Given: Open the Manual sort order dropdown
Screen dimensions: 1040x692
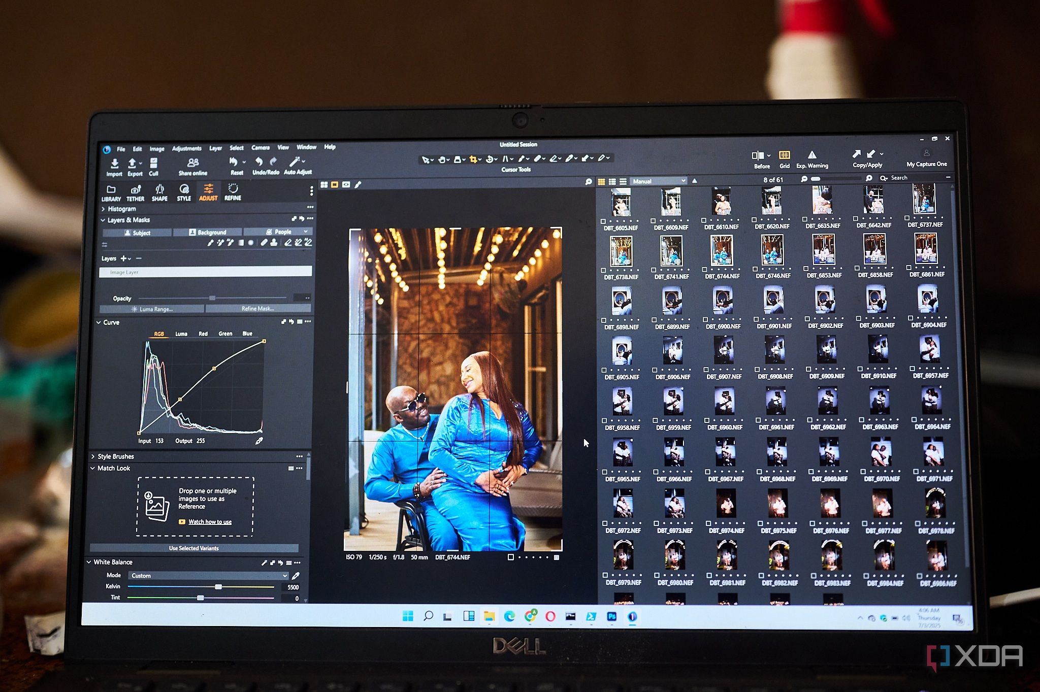Looking at the screenshot, I should click(659, 181).
